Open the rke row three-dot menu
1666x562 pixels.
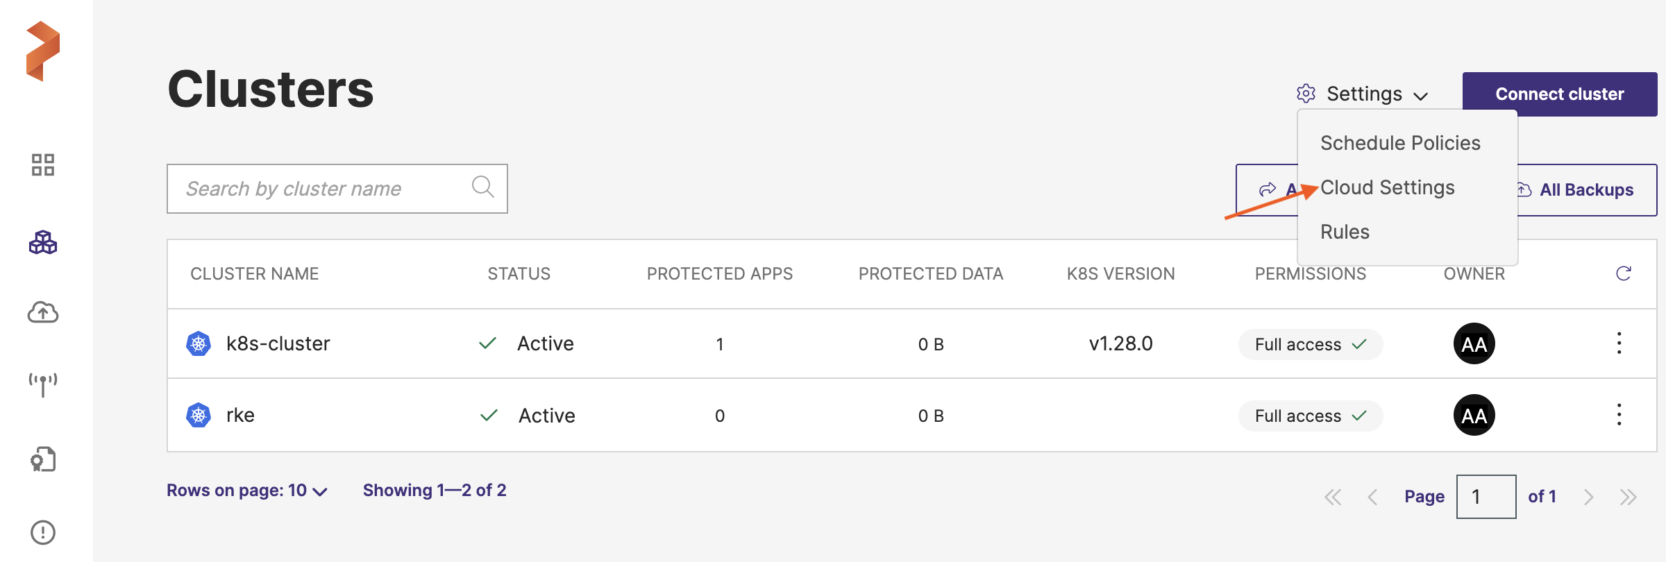point(1619,415)
